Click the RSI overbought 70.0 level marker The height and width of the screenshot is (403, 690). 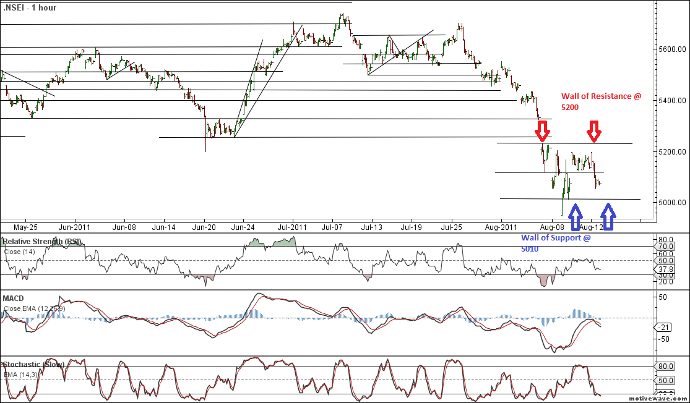[x=665, y=246]
